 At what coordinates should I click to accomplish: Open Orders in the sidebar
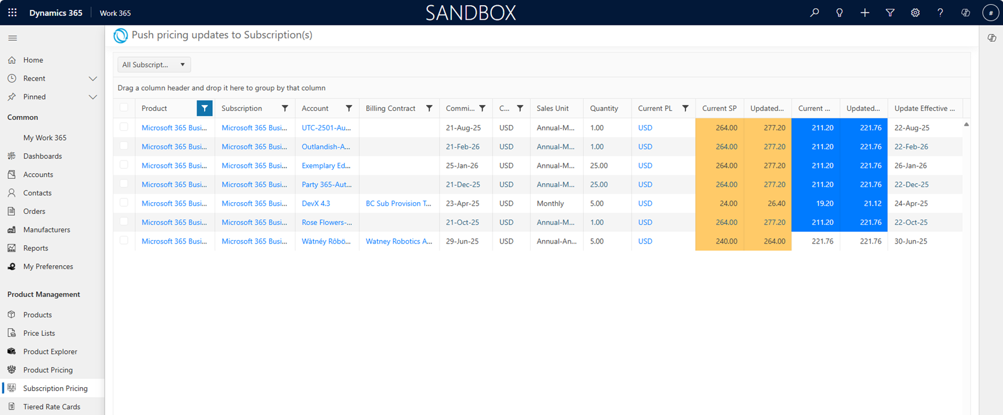[34, 212]
